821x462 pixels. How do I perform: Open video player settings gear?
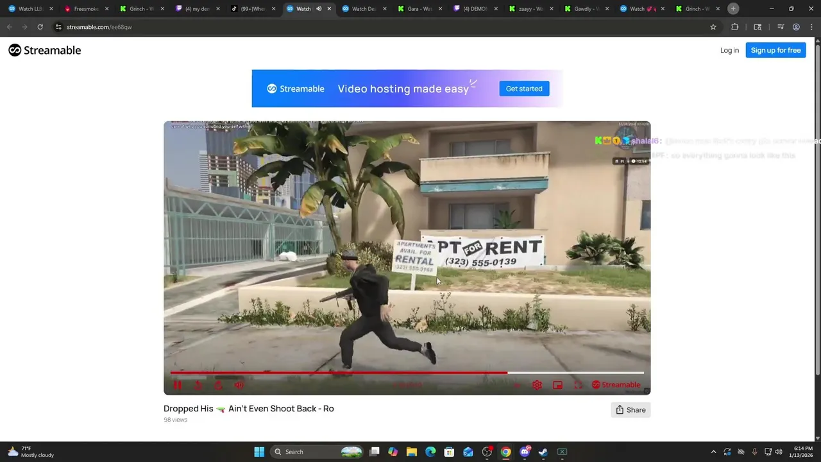pos(537,385)
